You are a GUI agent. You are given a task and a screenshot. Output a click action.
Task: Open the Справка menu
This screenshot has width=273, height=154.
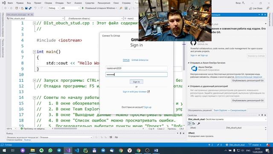tap(126, 3)
